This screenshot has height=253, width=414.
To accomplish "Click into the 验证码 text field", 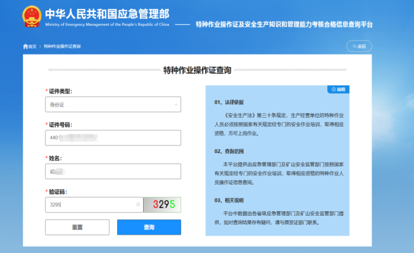I will coord(89,205).
